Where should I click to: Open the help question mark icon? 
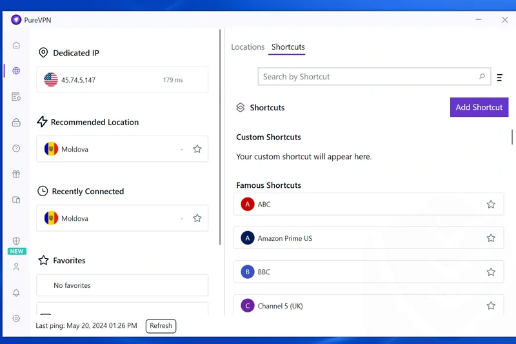click(16, 148)
